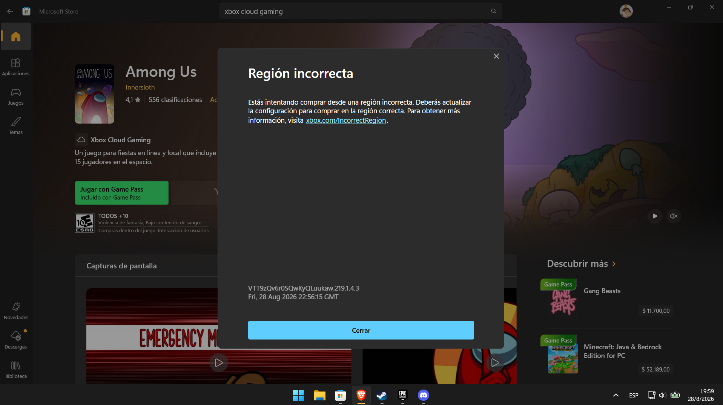This screenshot has height=405, width=723.
Task: Click the $ 11.700,00 price
Action: point(656,311)
